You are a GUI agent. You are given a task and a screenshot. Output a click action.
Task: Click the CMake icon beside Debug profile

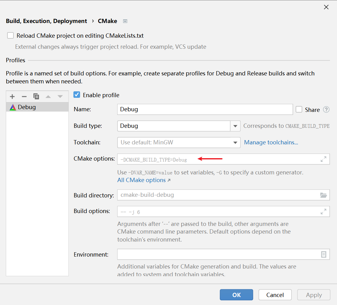(x=13, y=107)
